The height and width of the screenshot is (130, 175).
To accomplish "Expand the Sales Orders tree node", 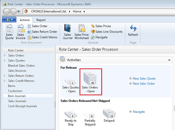I will pyautogui.click(x=5, y=56).
